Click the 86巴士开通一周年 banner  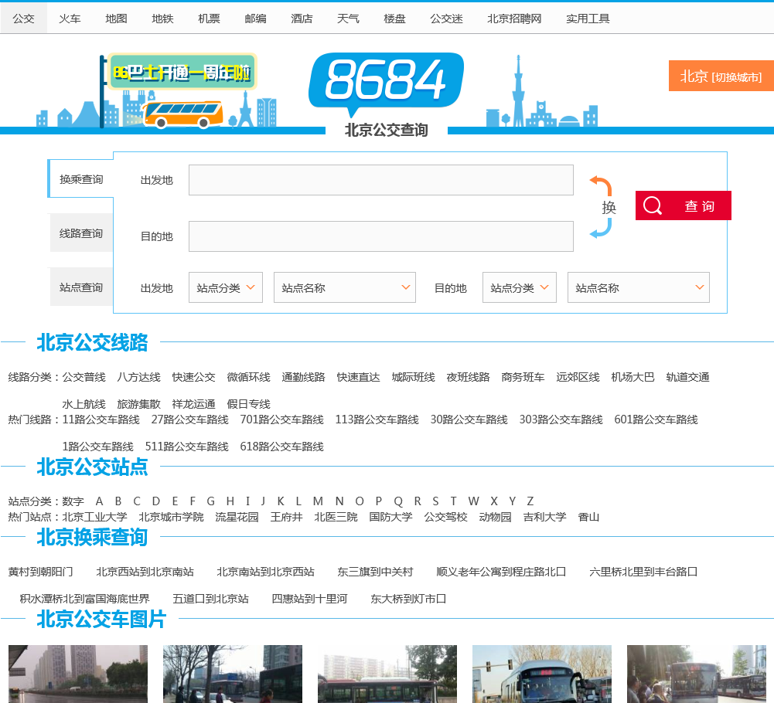(x=182, y=72)
